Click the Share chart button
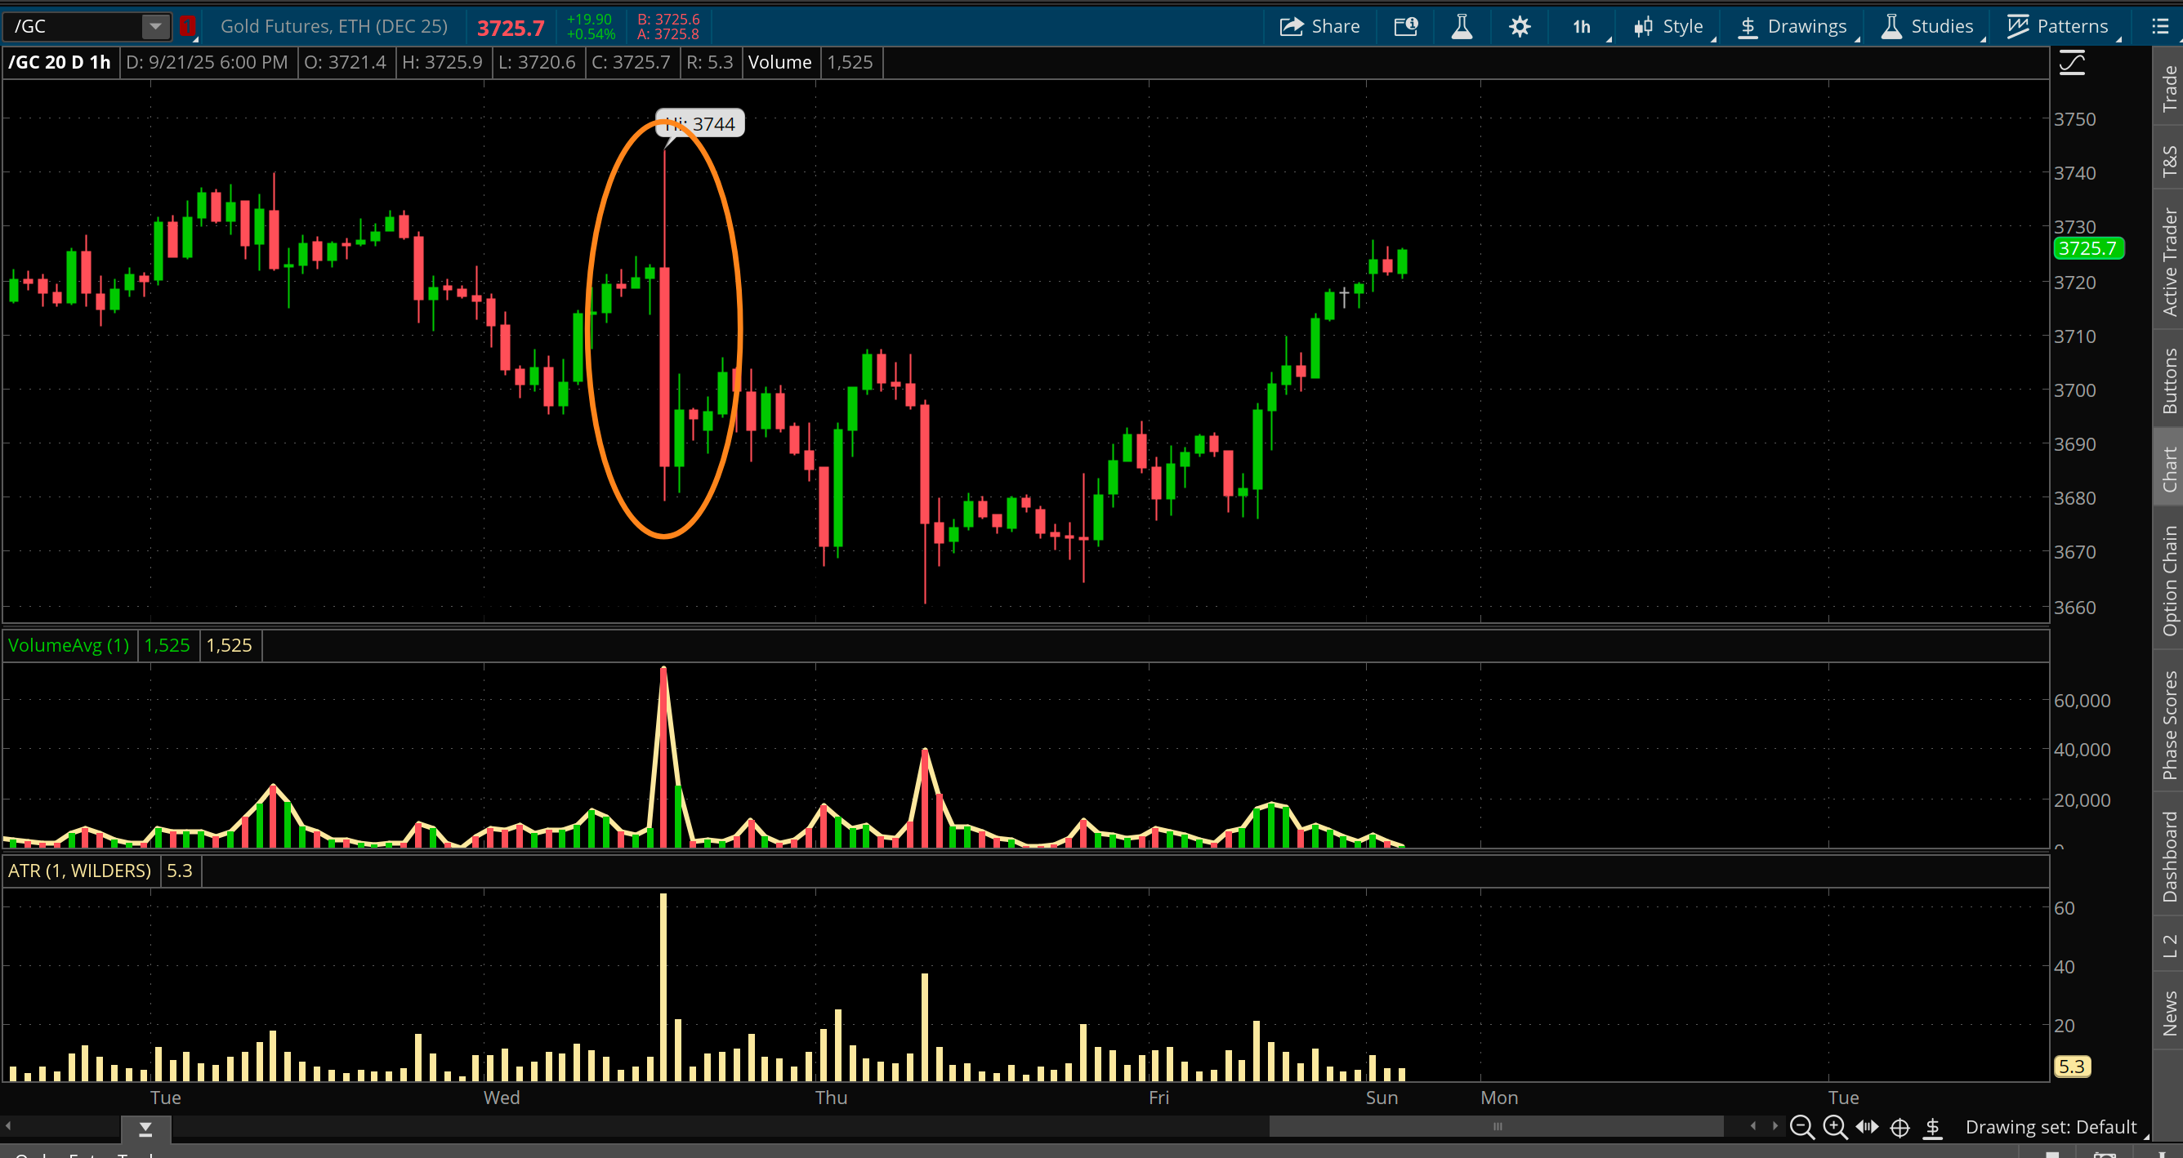The height and width of the screenshot is (1158, 2183). [1319, 26]
